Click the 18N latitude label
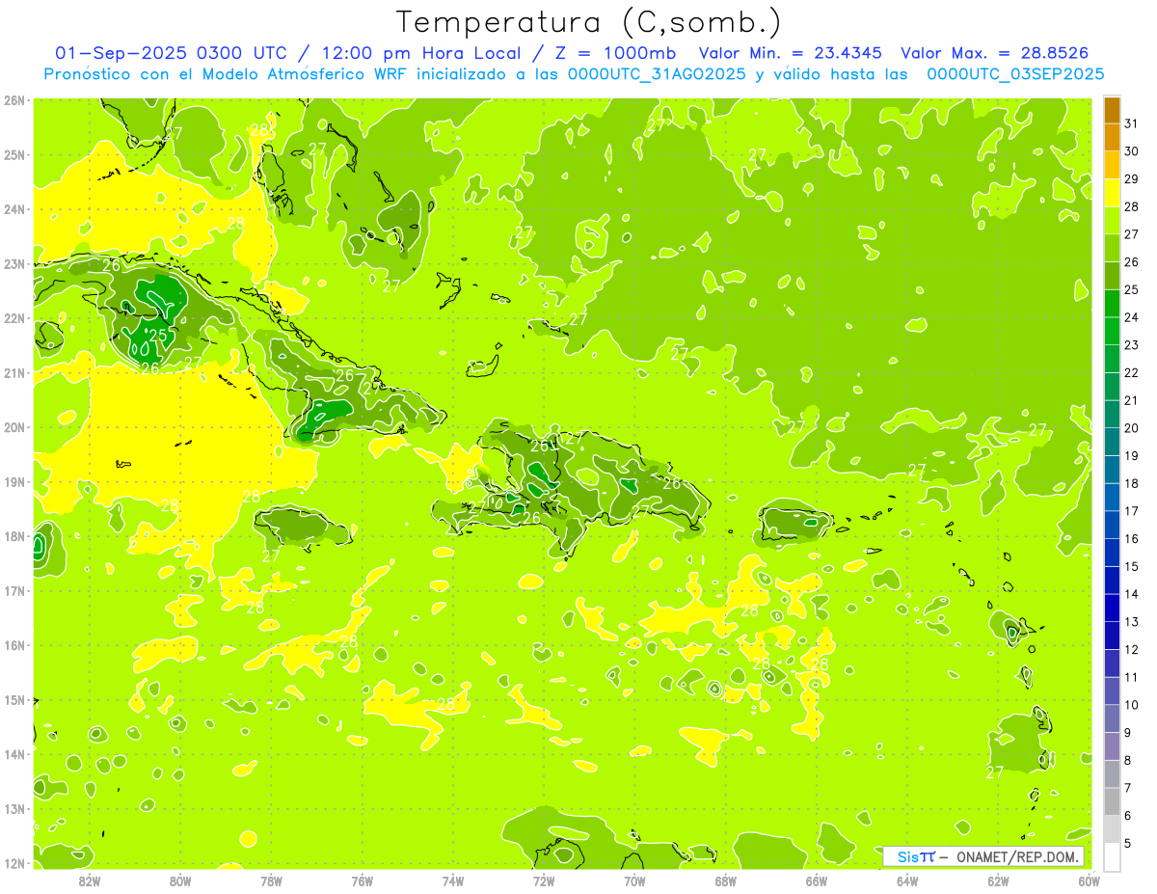The height and width of the screenshot is (894, 1157). (x=14, y=536)
